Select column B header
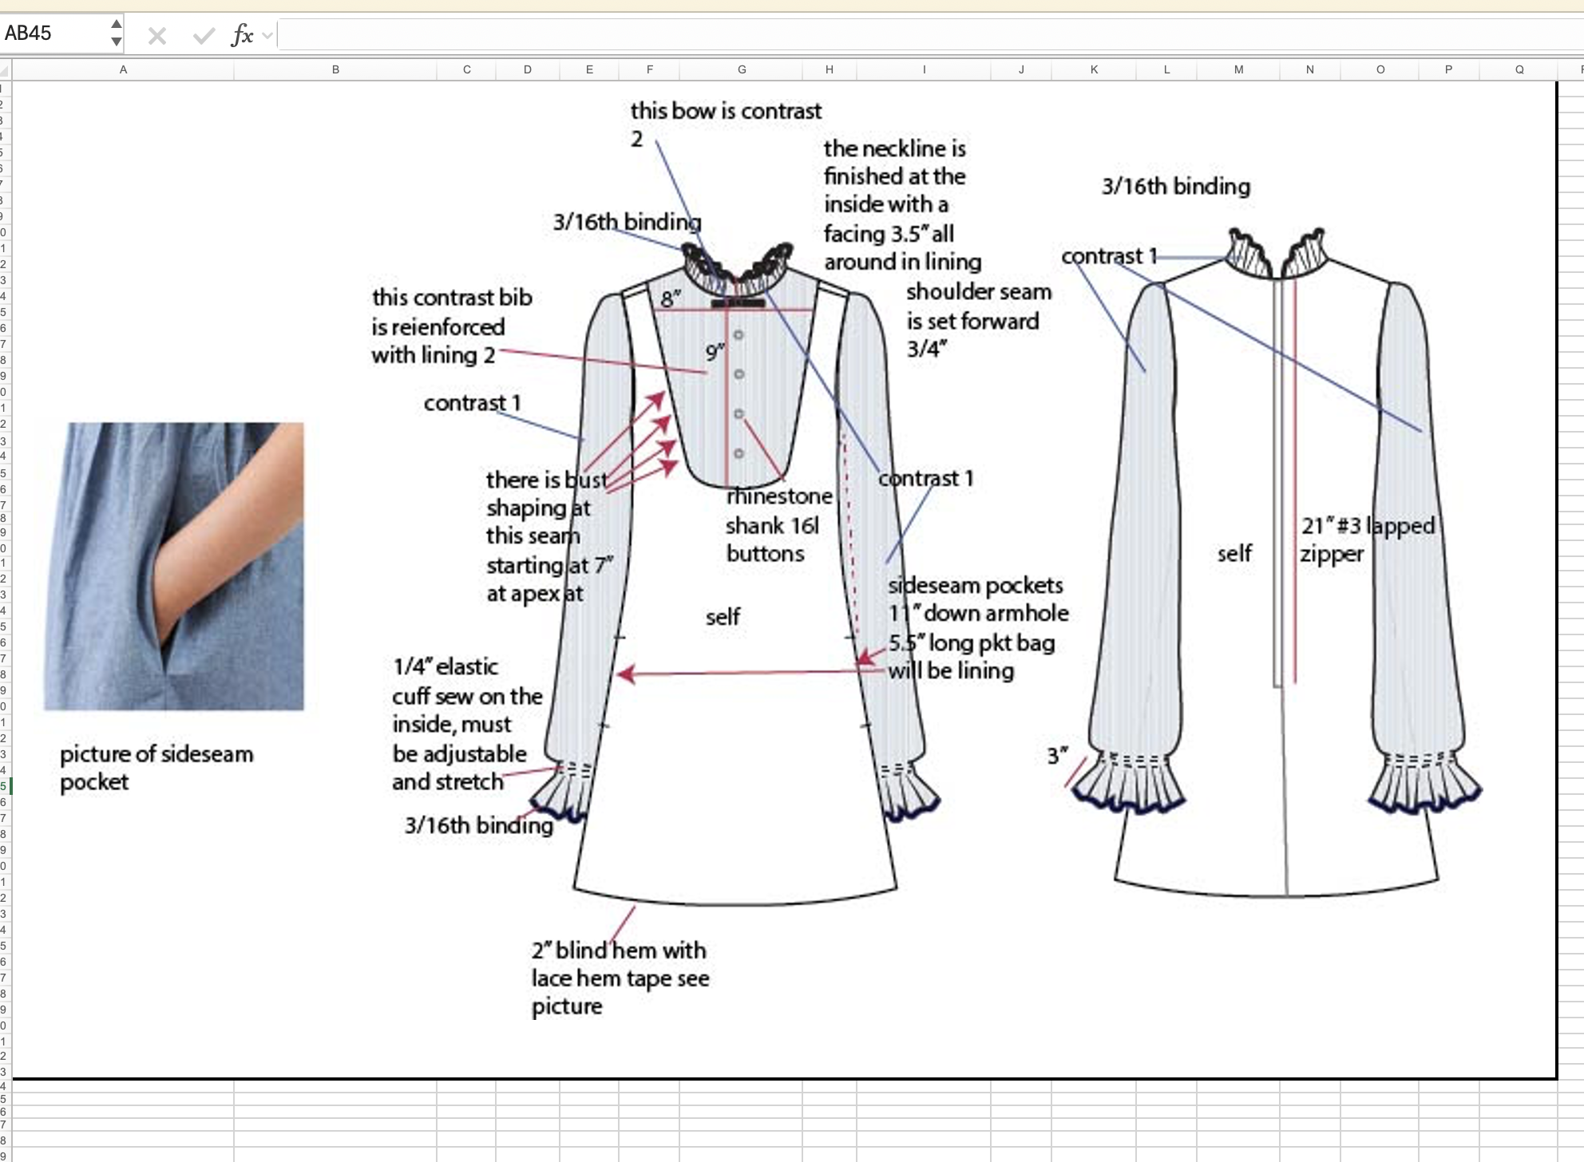 click(335, 70)
